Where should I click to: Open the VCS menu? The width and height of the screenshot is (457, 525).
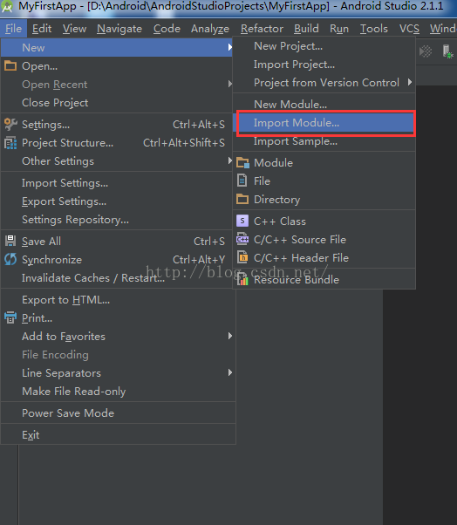point(409,29)
